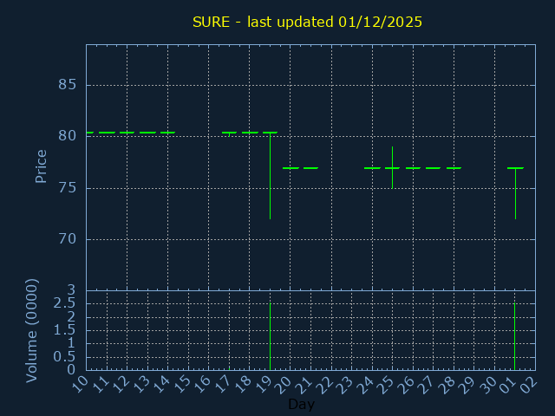Select the 80 price axis tick label
Viewport: 555px width, 416px height.
pos(68,136)
